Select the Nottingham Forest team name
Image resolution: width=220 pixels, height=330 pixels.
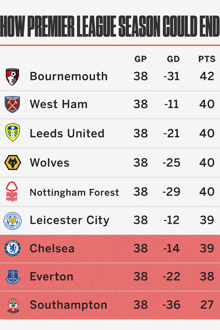tap(74, 192)
